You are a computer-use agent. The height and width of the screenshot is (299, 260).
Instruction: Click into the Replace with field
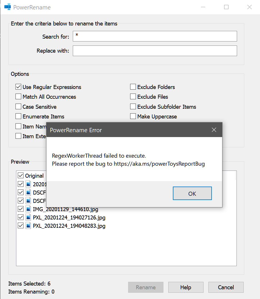155,51
